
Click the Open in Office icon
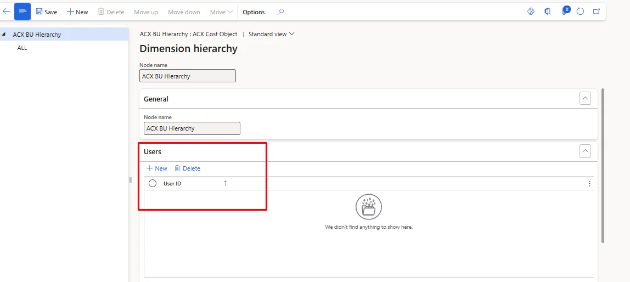pos(547,12)
